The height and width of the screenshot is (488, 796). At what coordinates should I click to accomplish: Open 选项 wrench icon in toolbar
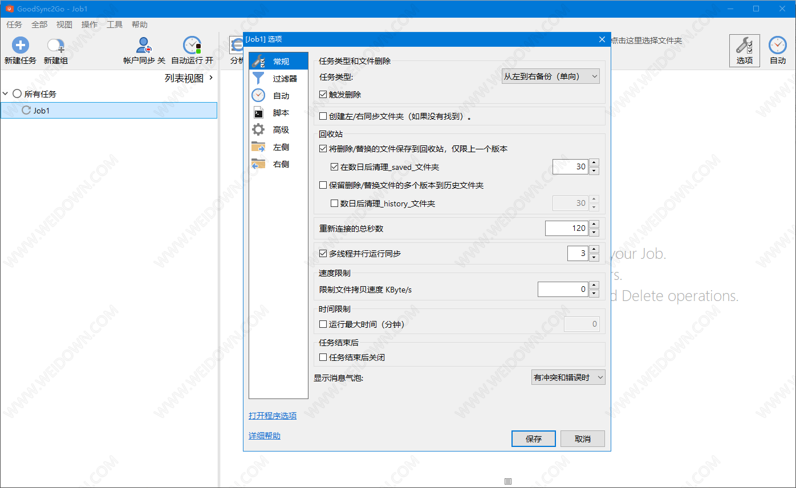coord(744,46)
